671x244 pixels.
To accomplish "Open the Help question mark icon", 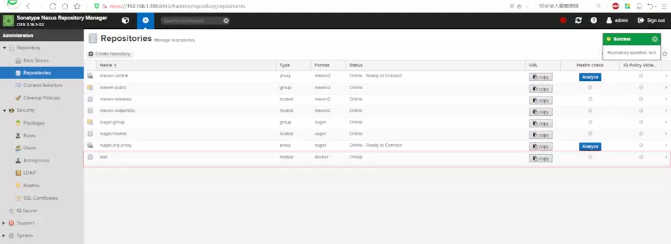I will click(x=594, y=21).
